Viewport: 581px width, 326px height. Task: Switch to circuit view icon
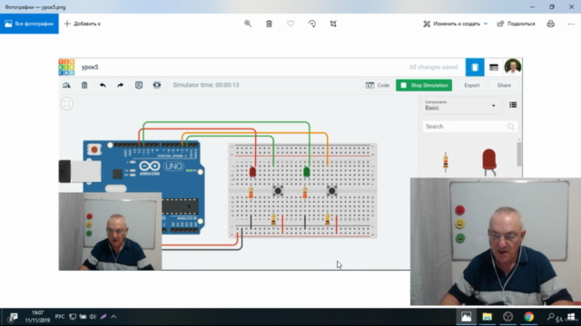[x=475, y=67]
